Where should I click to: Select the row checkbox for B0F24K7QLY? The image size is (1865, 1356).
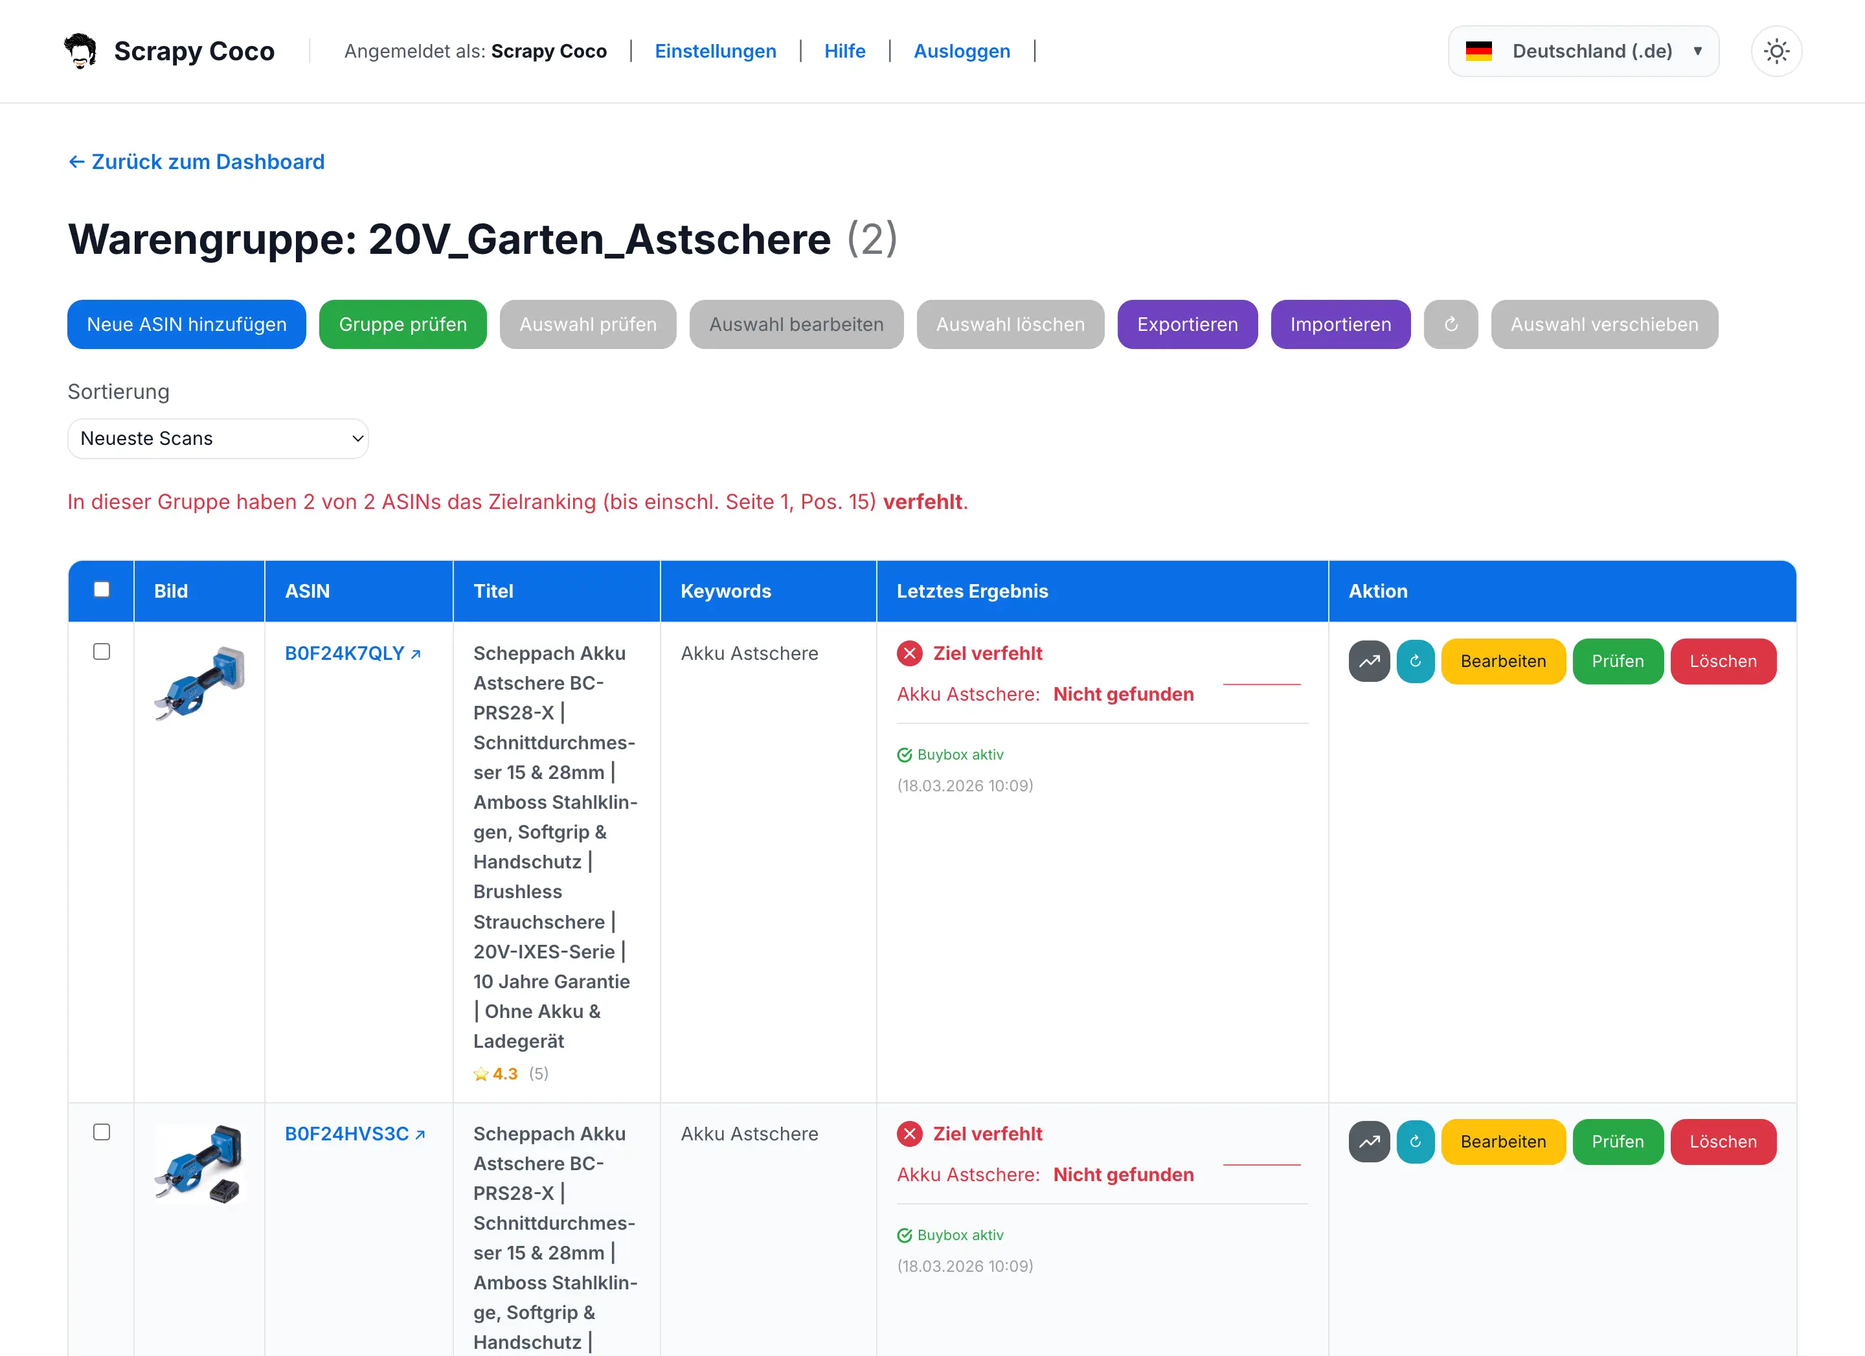102,652
